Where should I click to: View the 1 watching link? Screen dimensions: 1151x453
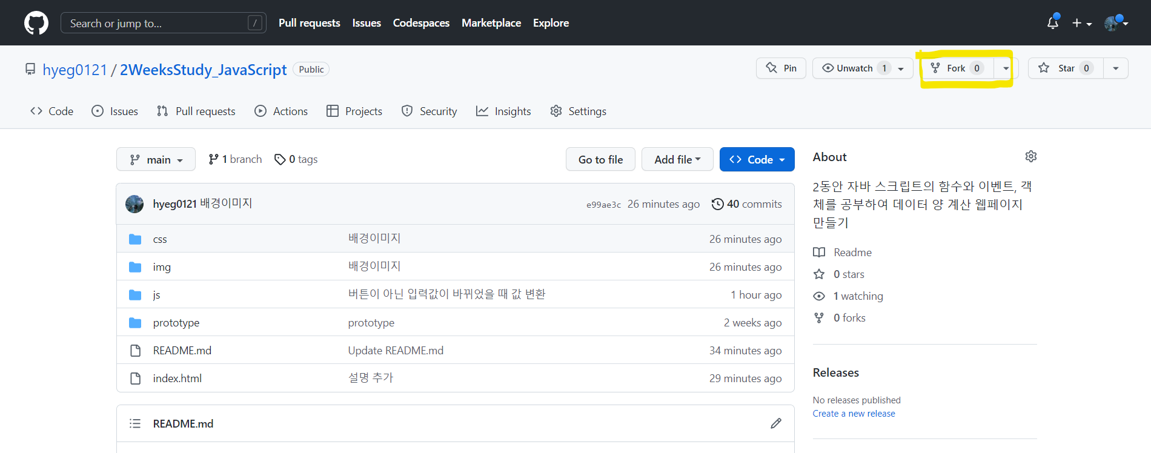(x=848, y=296)
